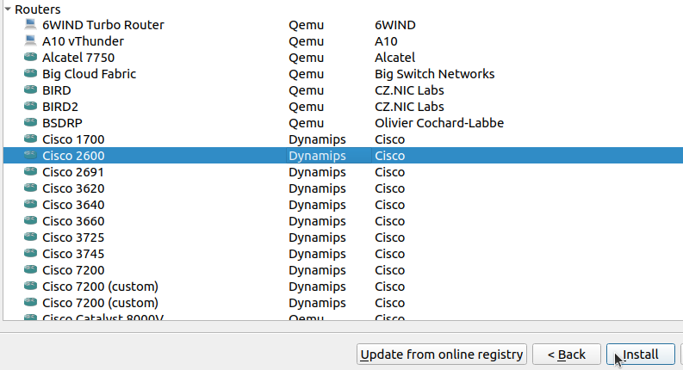The height and width of the screenshot is (370, 683).
Task: Click the Cisco 7200 router icon
Action: pos(30,269)
